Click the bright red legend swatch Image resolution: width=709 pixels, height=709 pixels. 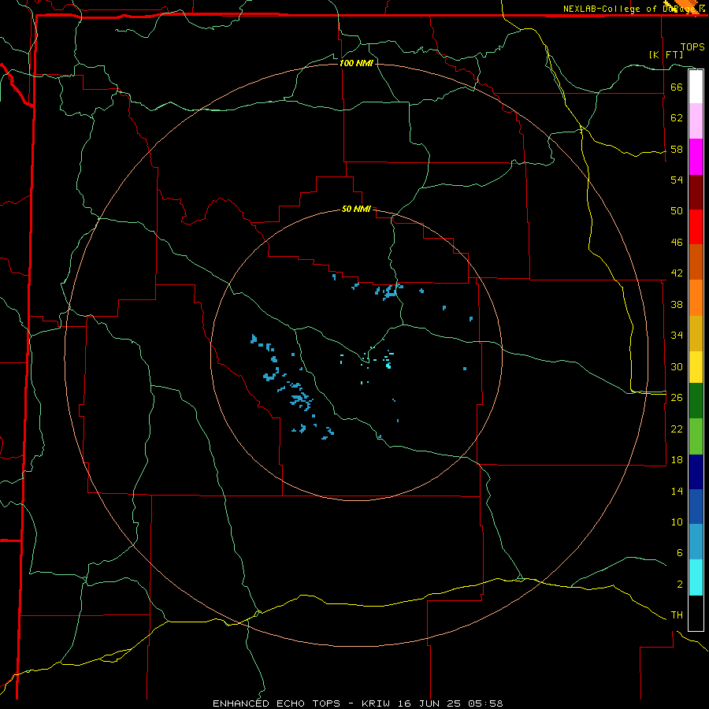pyautogui.click(x=696, y=227)
